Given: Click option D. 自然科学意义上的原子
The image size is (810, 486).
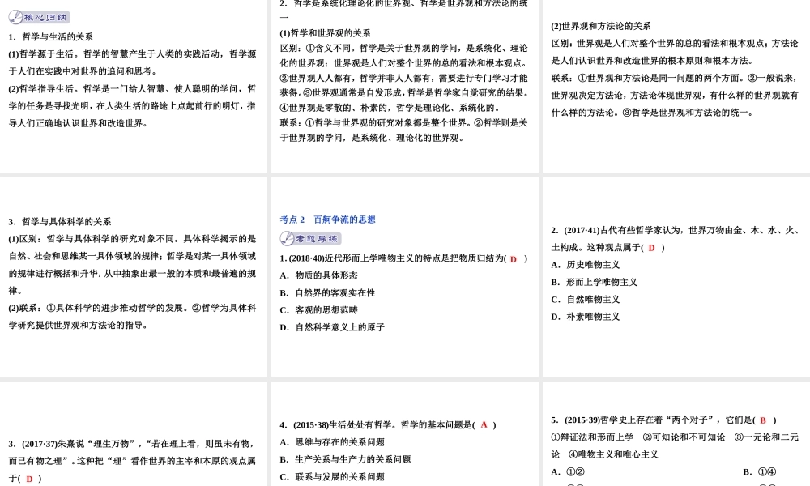Looking at the screenshot, I should (332, 327).
